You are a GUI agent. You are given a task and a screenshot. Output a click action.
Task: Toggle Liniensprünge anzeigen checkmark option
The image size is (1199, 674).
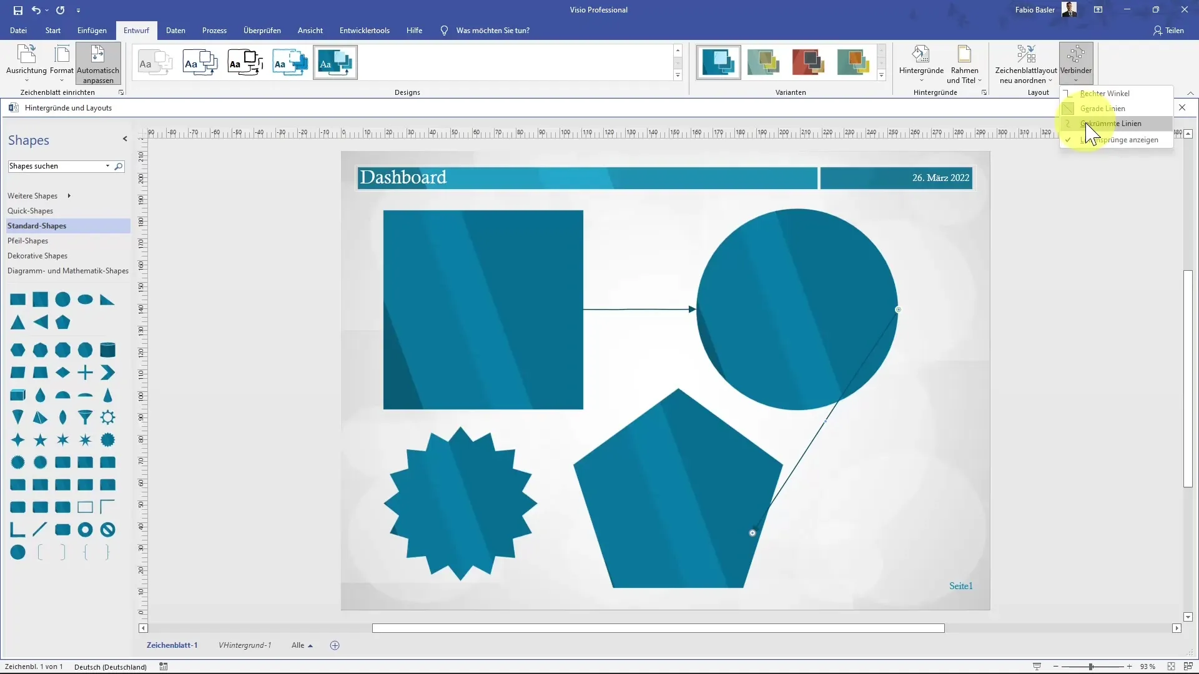click(x=1117, y=140)
